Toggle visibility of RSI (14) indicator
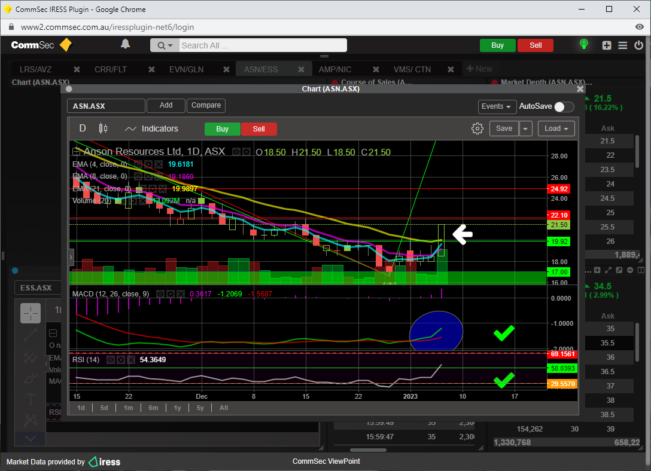Image resolution: width=651 pixels, height=471 pixels. [x=111, y=360]
